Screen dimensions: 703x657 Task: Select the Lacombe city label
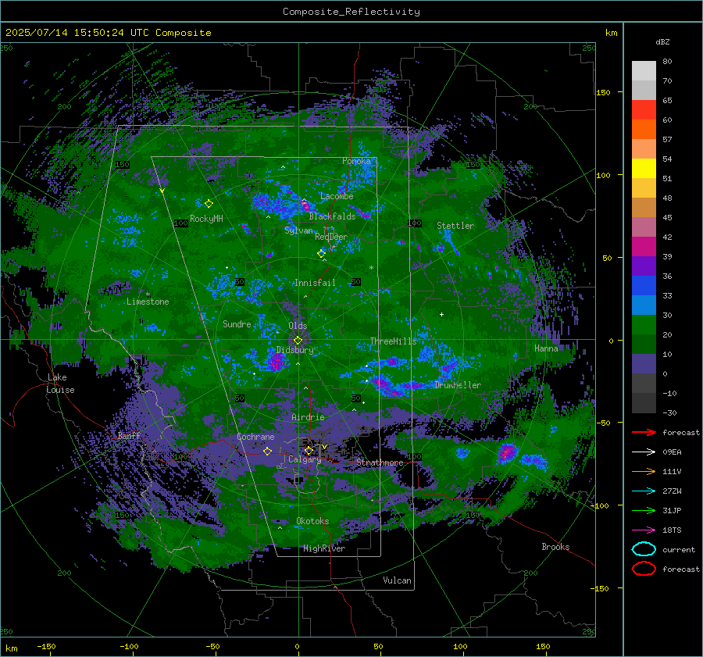(x=337, y=196)
